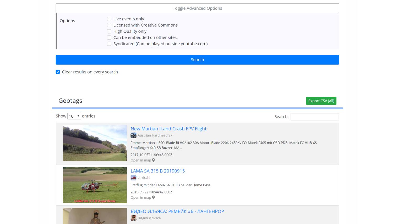Viewport: 393px width, 224px height.
Task: Enable Live events only checkbox
Action: point(109,19)
